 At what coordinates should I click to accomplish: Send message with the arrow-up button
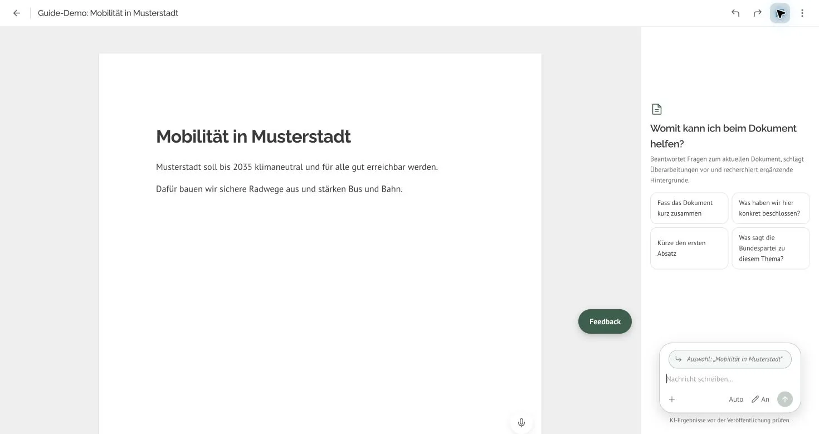pos(784,399)
